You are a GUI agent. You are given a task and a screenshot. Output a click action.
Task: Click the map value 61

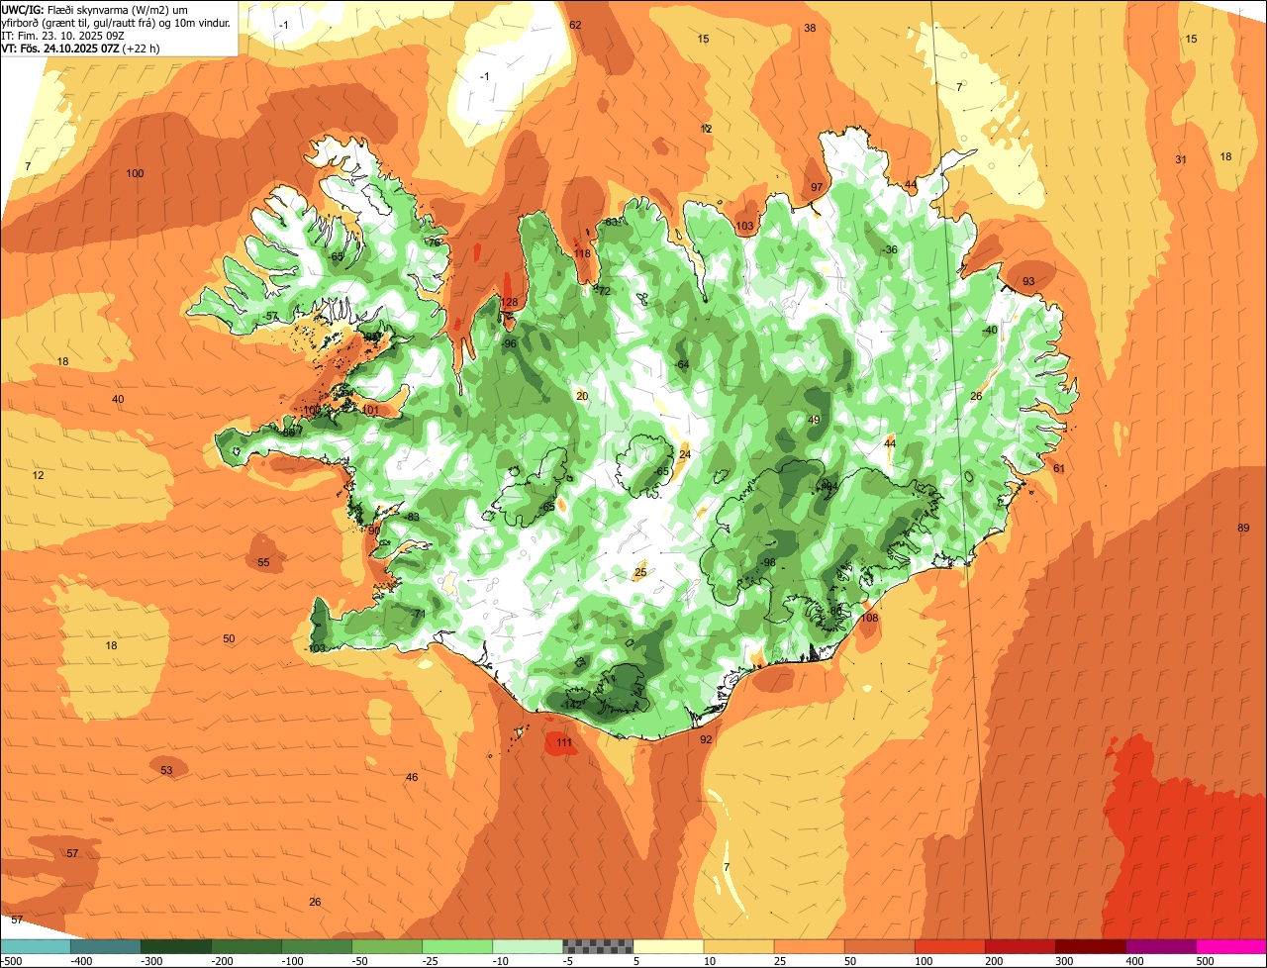[1058, 469]
